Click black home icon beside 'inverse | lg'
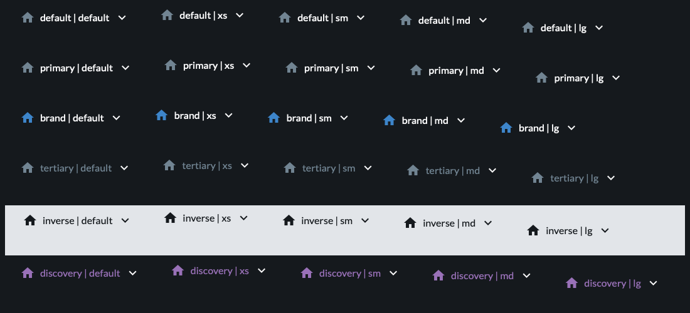 (x=533, y=230)
